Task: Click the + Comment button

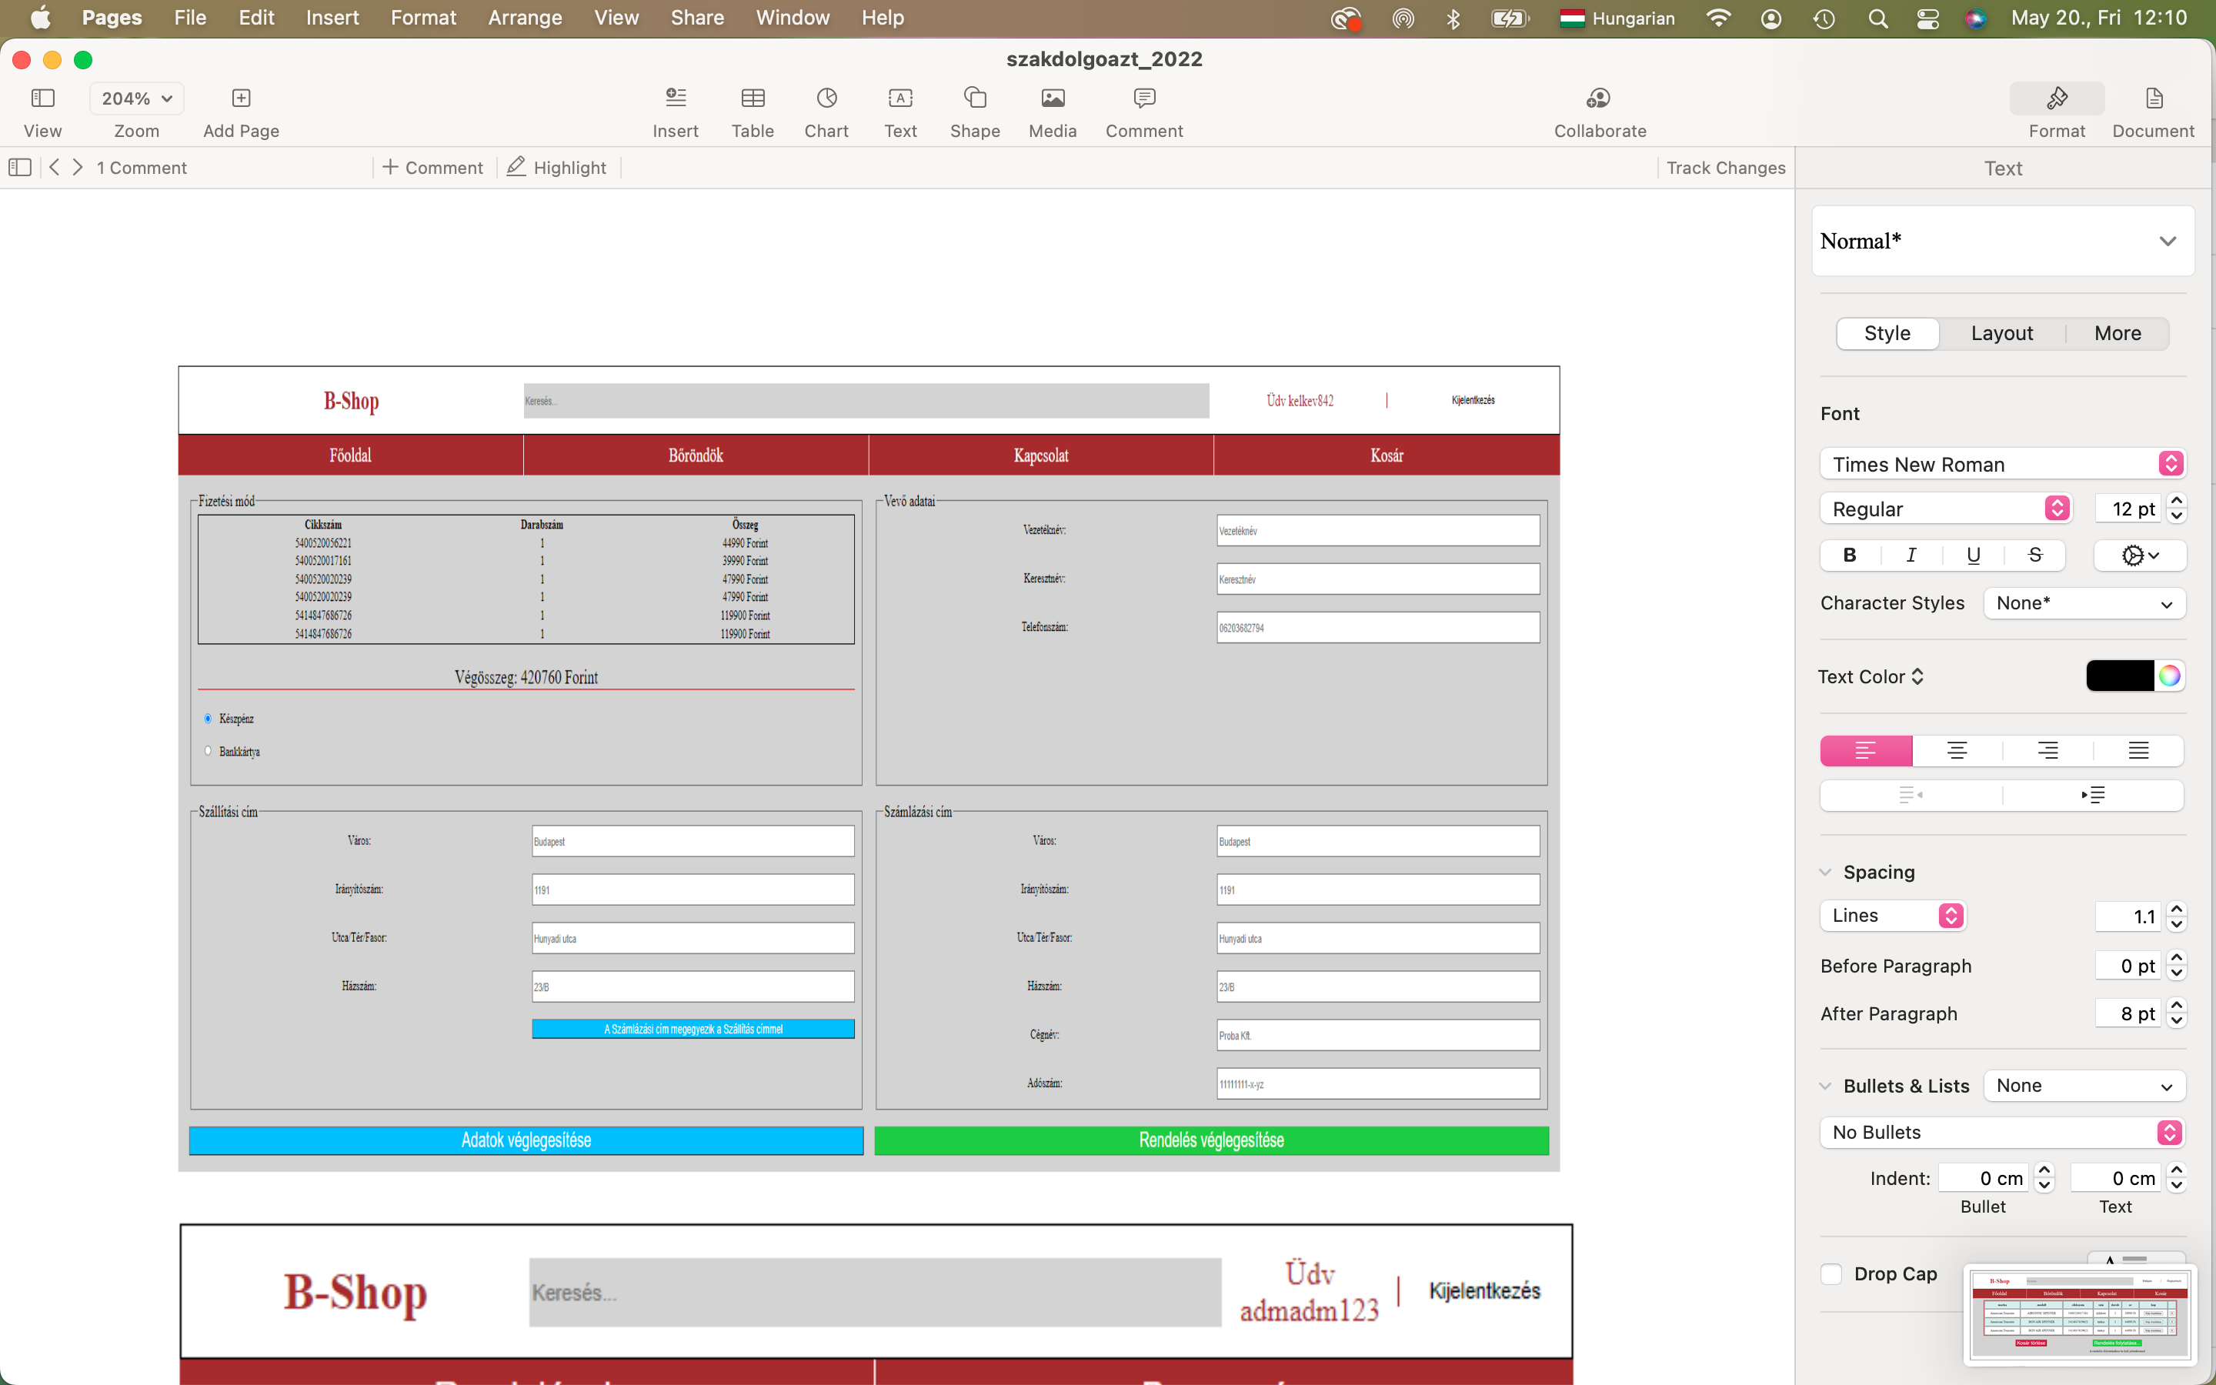Action: 432,168
